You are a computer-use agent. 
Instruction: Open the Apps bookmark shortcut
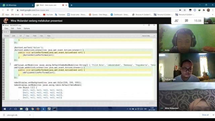click(6, 14)
